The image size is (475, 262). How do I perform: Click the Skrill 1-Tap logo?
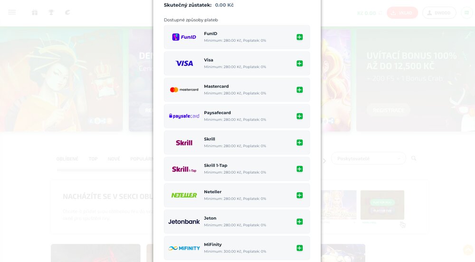pos(184,169)
